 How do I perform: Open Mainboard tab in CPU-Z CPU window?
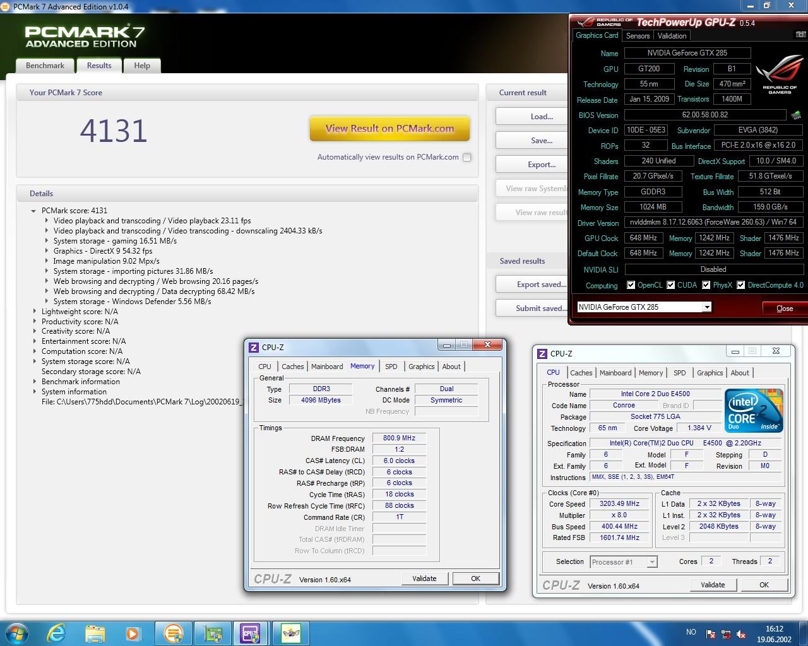(x=615, y=373)
